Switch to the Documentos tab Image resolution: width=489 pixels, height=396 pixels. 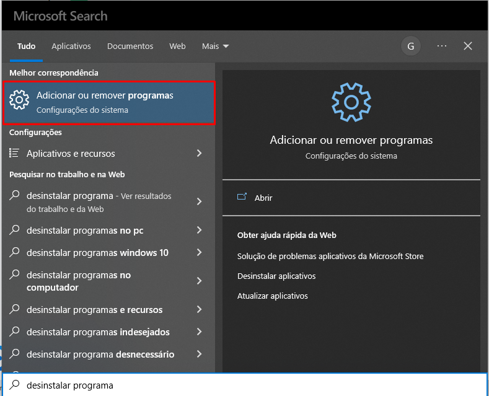point(130,46)
